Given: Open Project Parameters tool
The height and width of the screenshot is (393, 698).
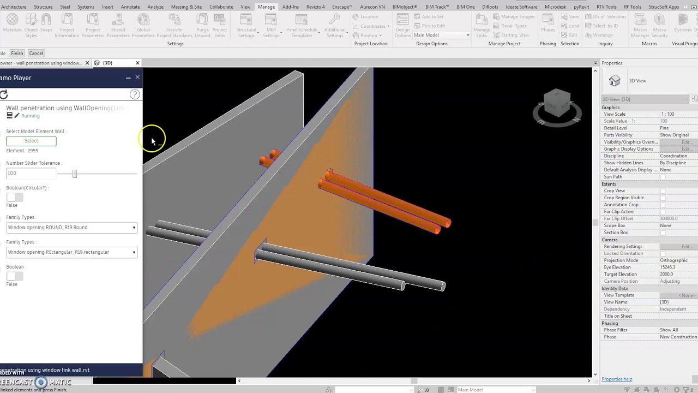Looking at the screenshot, I should click(93, 26).
